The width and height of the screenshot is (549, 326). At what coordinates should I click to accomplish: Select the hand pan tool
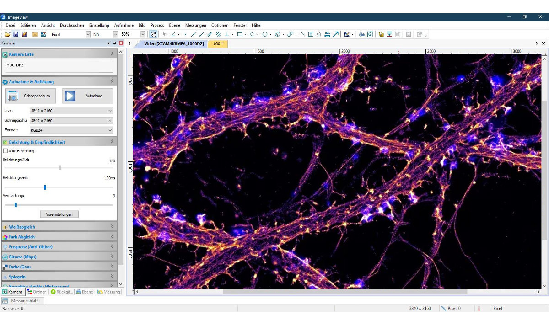pyautogui.click(x=154, y=34)
